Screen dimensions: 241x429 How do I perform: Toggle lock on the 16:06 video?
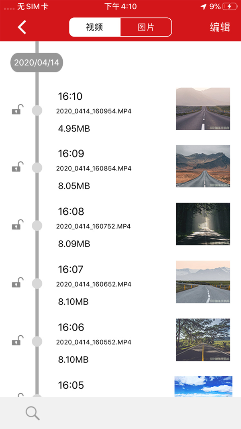click(17, 341)
